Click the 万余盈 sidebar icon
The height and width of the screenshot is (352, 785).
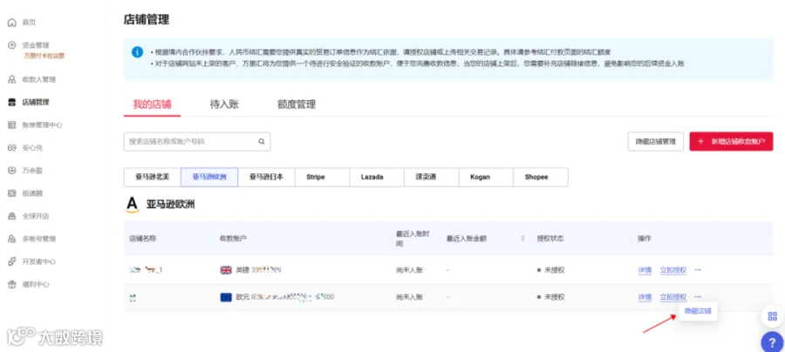(12, 171)
